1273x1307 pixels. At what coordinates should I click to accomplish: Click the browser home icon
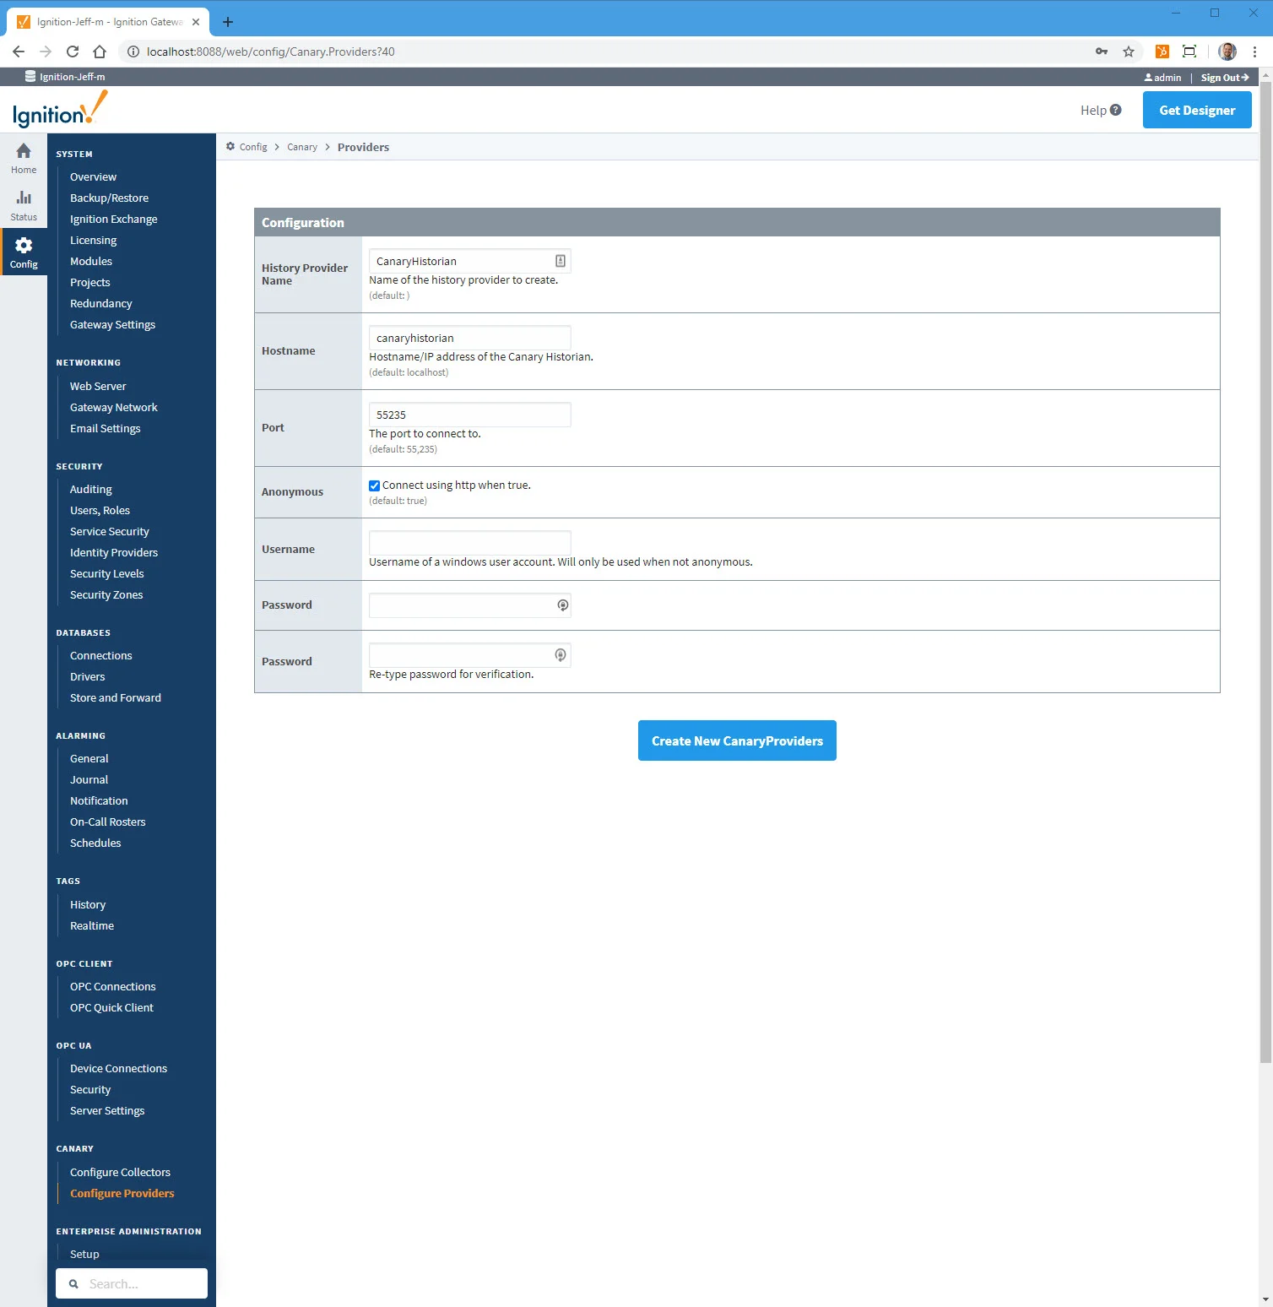coord(100,52)
